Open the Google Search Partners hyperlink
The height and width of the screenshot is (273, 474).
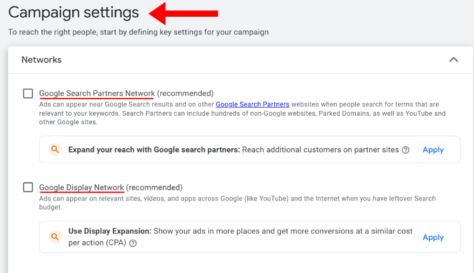tap(253, 104)
